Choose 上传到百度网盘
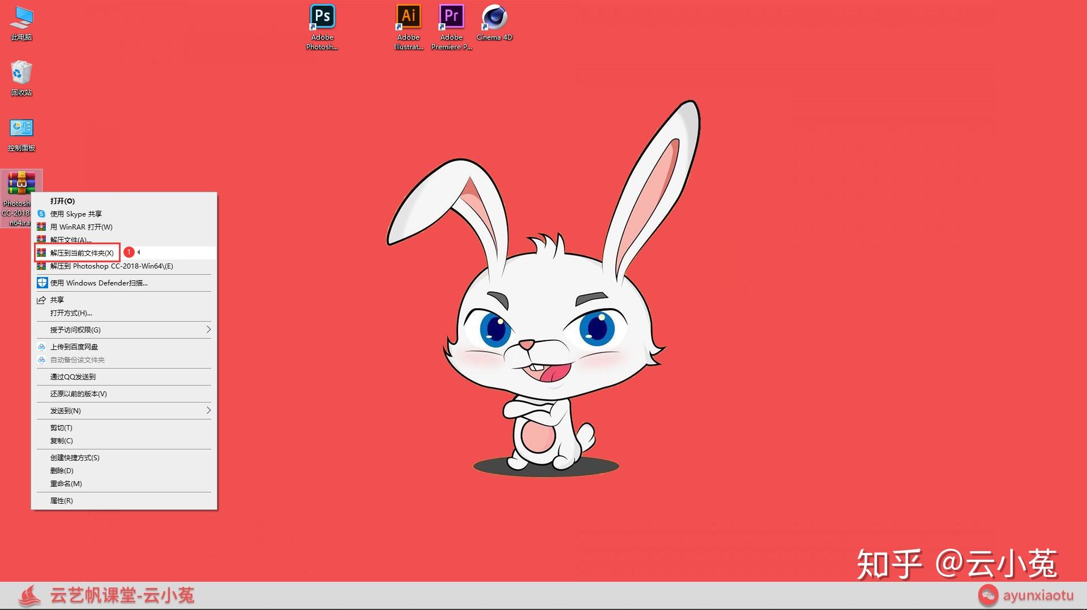 pos(124,347)
